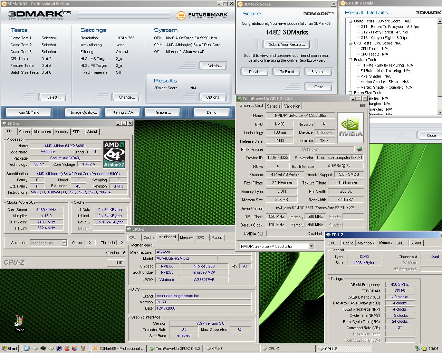The width and height of the screenshot is (442, 353).
Task: Switch to the TechPowerUp GPU-Z taskbar button
Action: pos(175,349)
